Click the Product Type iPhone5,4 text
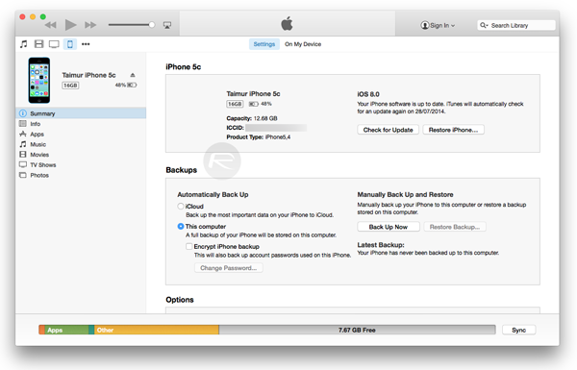 pos(259,136)
